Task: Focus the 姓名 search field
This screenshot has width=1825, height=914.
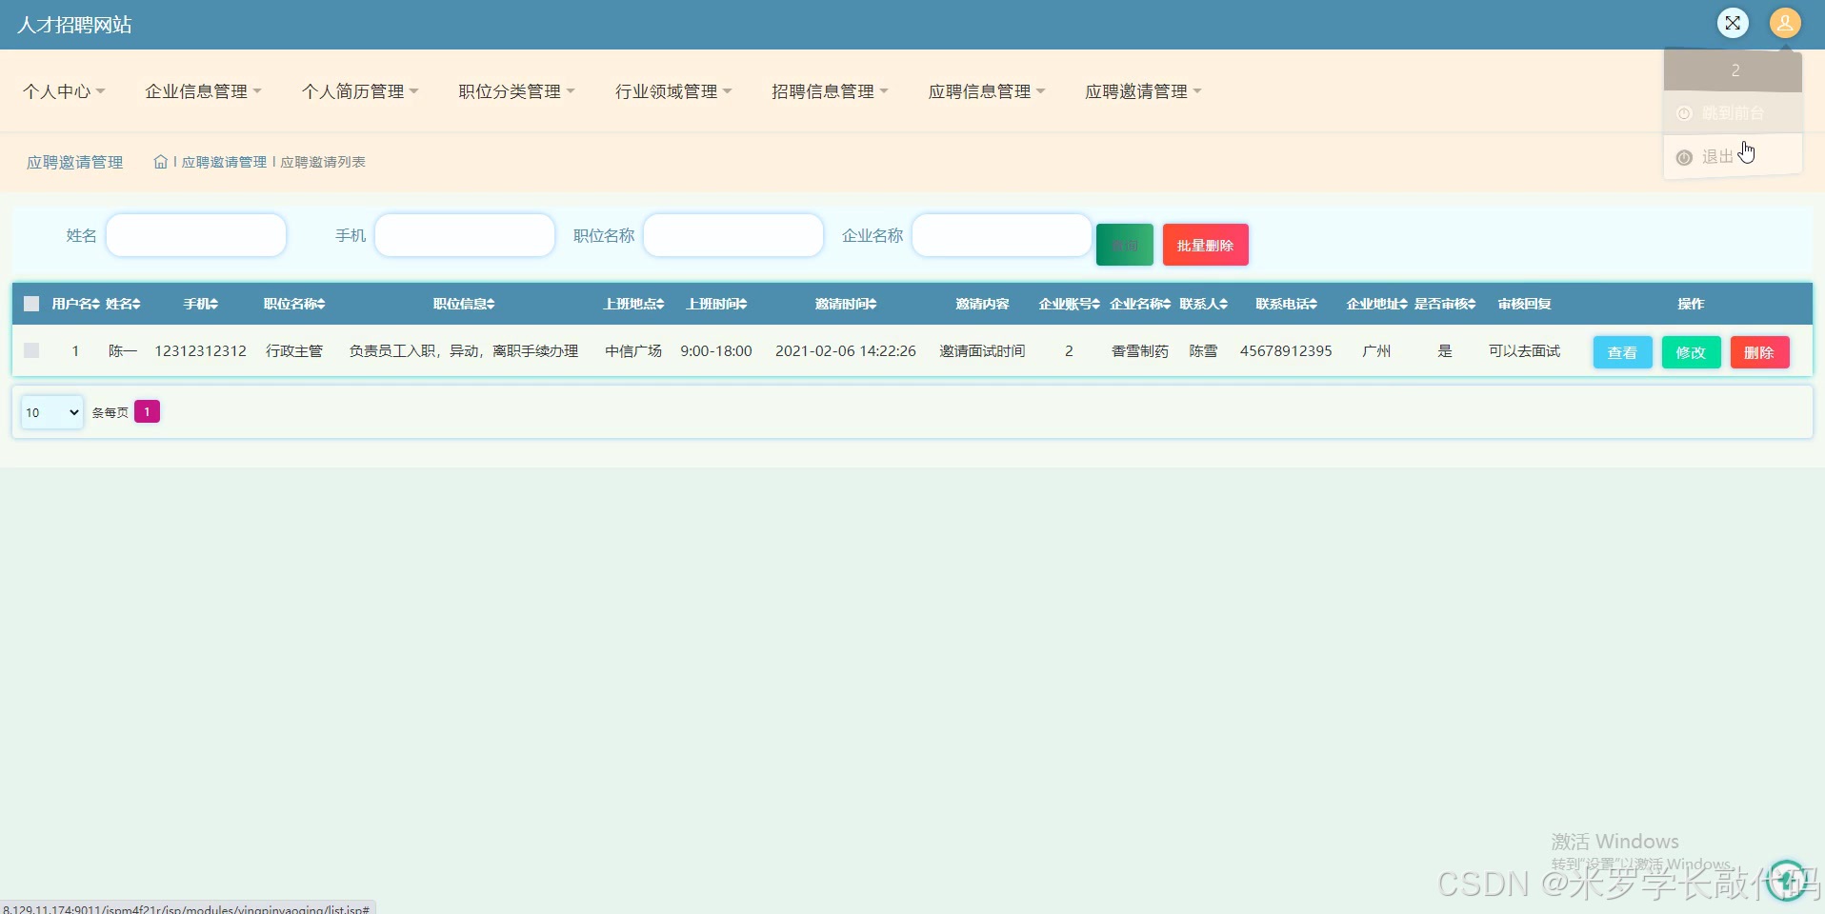Action: pos(196,235)
